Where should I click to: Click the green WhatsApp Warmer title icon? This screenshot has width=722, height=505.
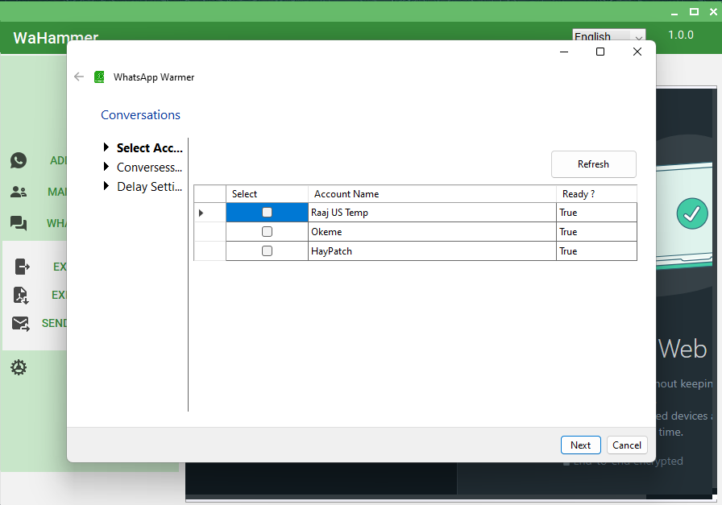(100, 77)
